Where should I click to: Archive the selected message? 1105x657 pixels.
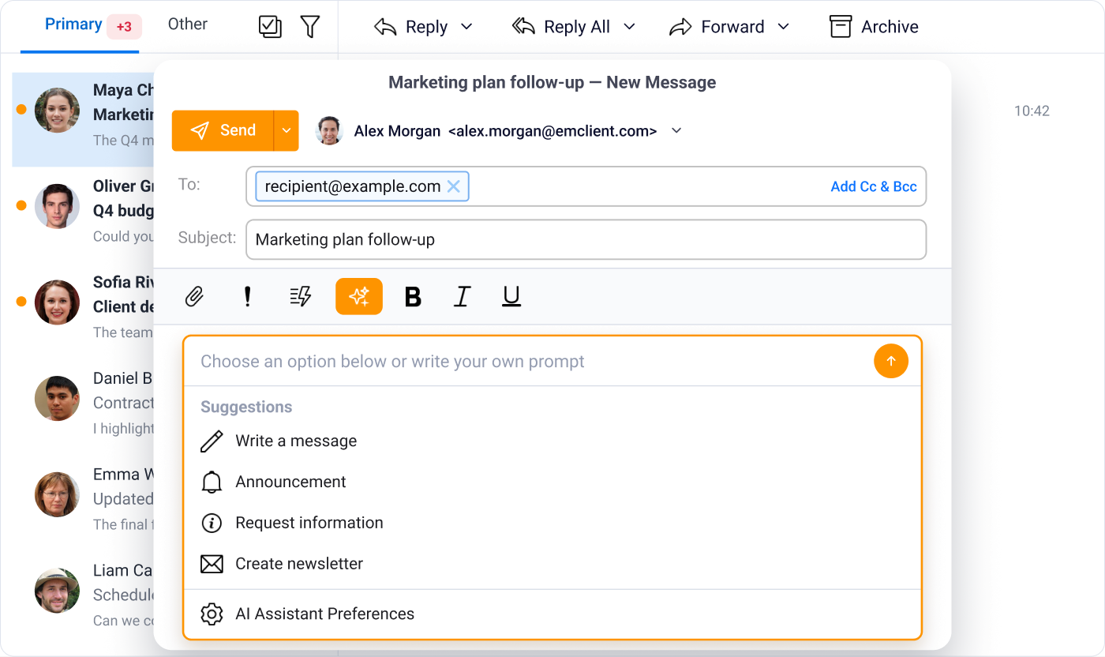tap(874, 27)
